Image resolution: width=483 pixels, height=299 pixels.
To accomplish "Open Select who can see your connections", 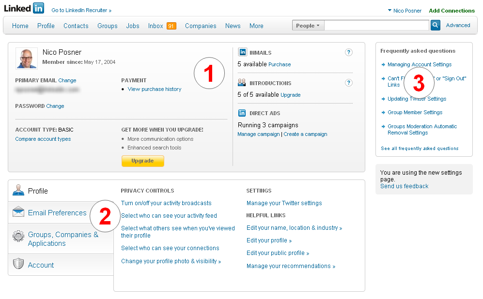I will (170, 248).
